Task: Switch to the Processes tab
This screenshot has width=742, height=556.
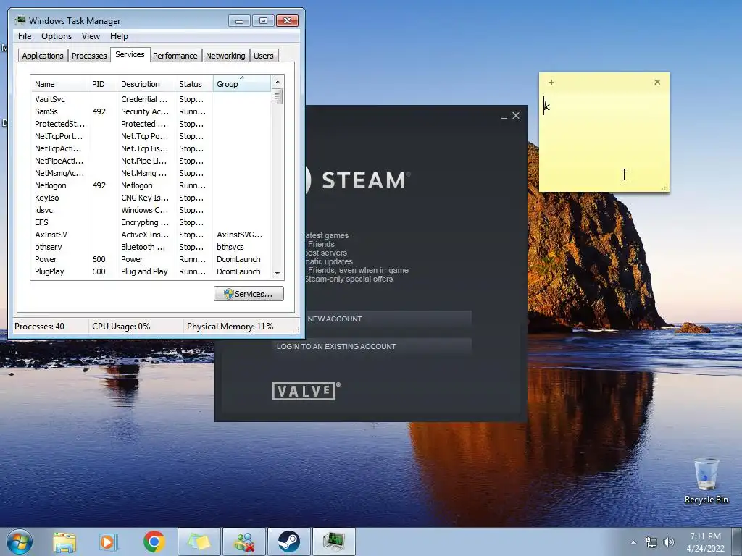Action: (89, 56)
